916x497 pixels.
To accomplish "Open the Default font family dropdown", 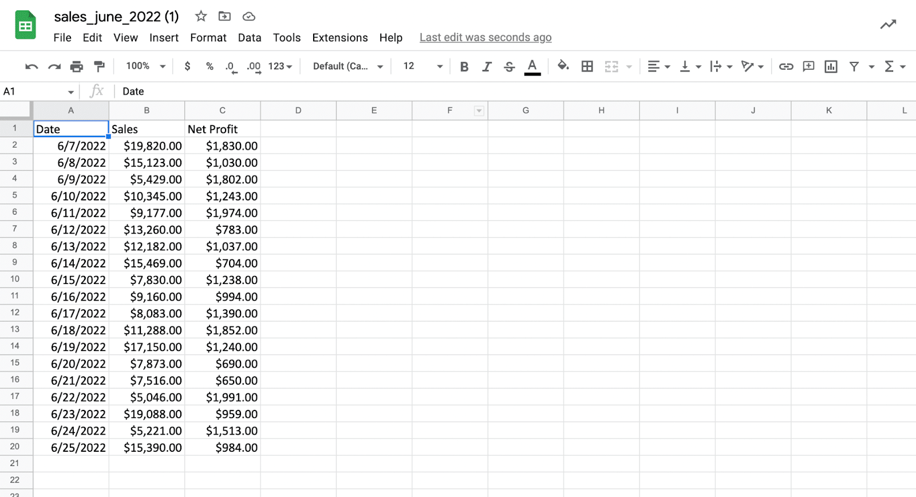I will (x=348, y=66).
